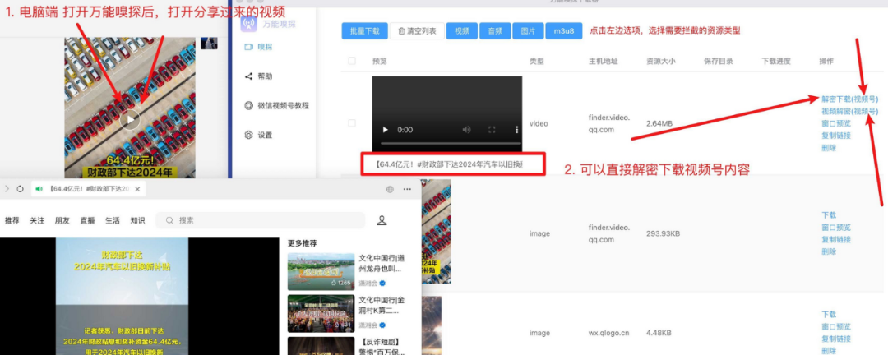
Task: Mute the preview video volume icon
Action: (x=467, y=130)
